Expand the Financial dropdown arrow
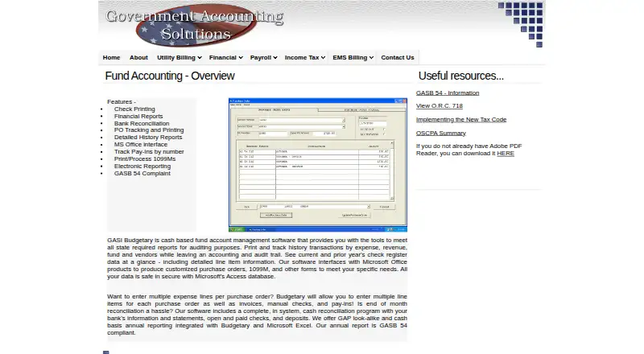 click(241, 58)
